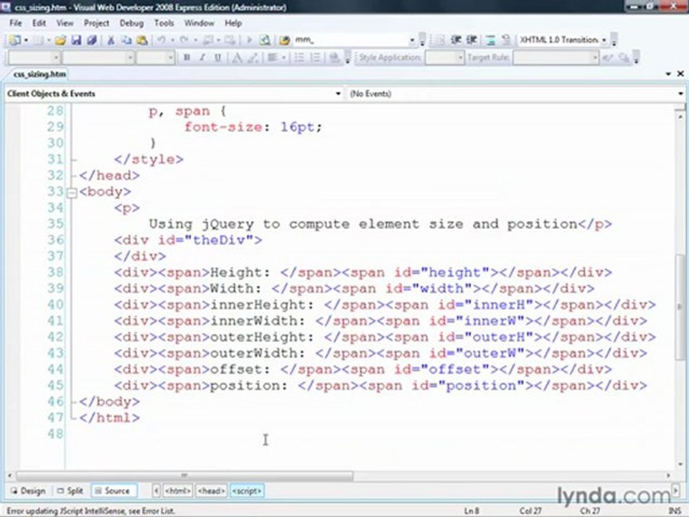The image size is (689, 517).
Task: Click the vertical scrollbar thumb
Action: coord(680,306)
